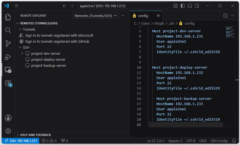Open notifications bell in status bar
The height and width of the screenshot is (145, 240).
click(x=234, y=141)
